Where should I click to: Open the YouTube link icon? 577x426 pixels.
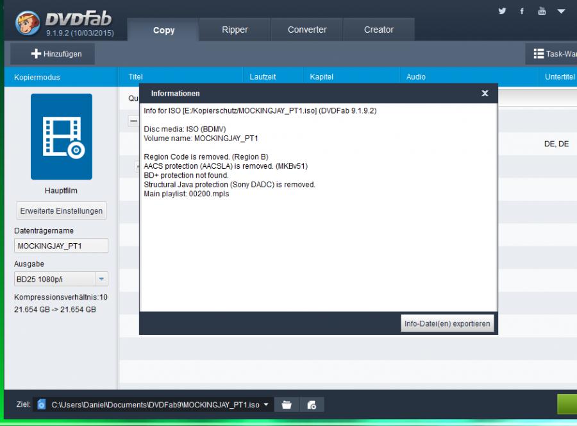click(x=542, y=11)
